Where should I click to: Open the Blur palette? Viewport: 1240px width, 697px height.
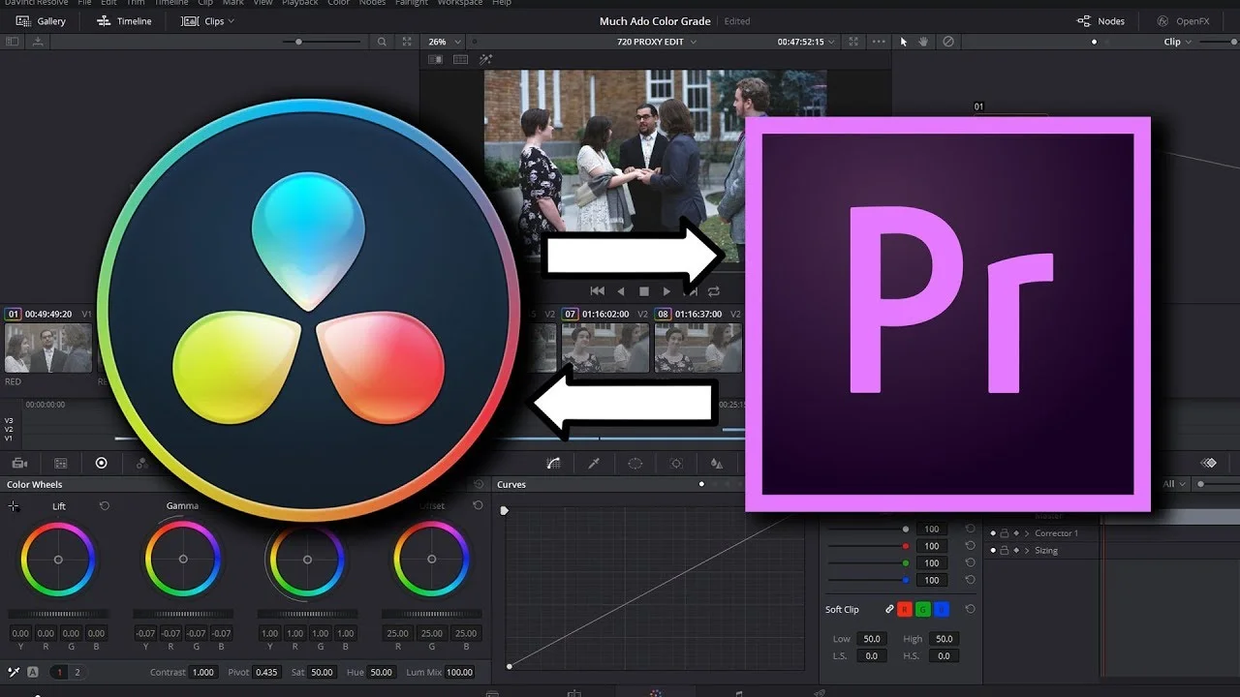click(x=718, y=463)
